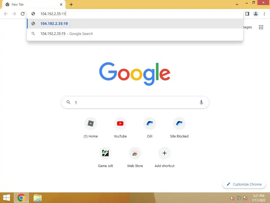Click into the address bar text

[53, 14]
